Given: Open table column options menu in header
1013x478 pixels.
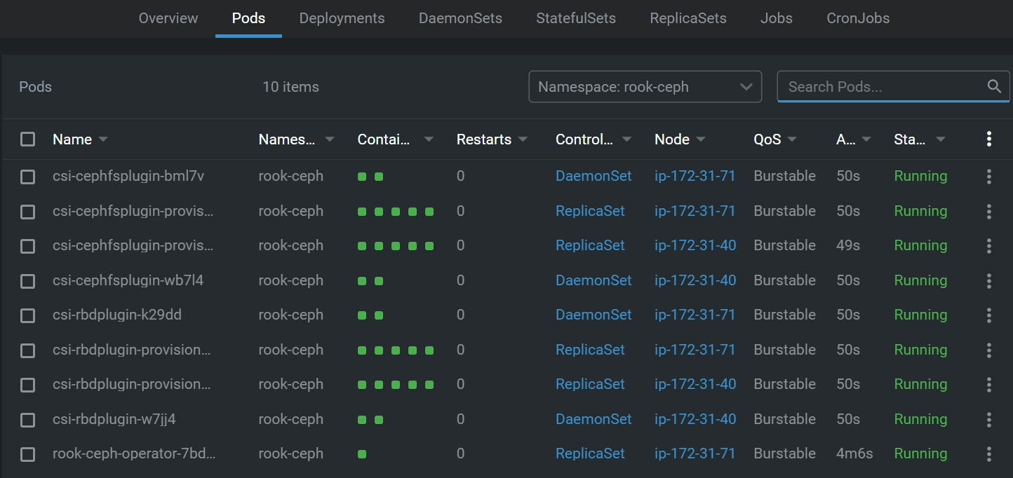Looking at the screenshot, I should 988,139.
